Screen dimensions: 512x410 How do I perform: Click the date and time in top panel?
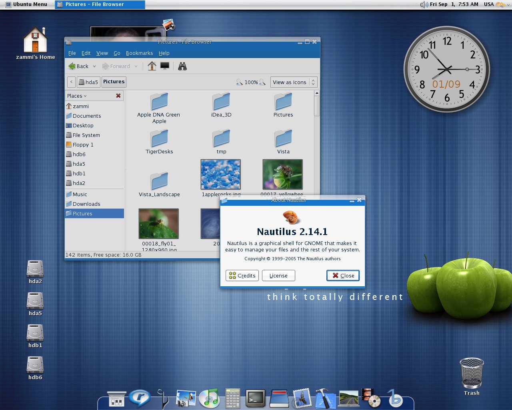(x=454, y=4)
